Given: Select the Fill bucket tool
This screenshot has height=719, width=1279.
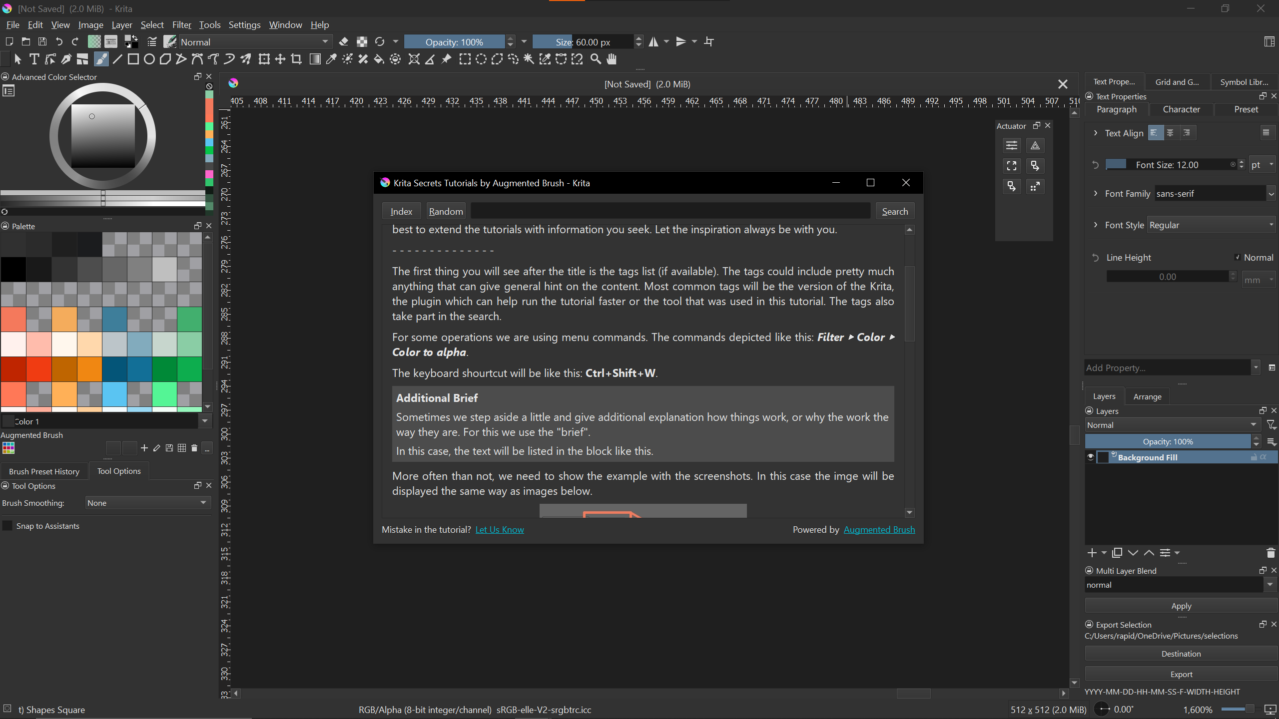Looking at the screenshot, I should pos(379,59).
